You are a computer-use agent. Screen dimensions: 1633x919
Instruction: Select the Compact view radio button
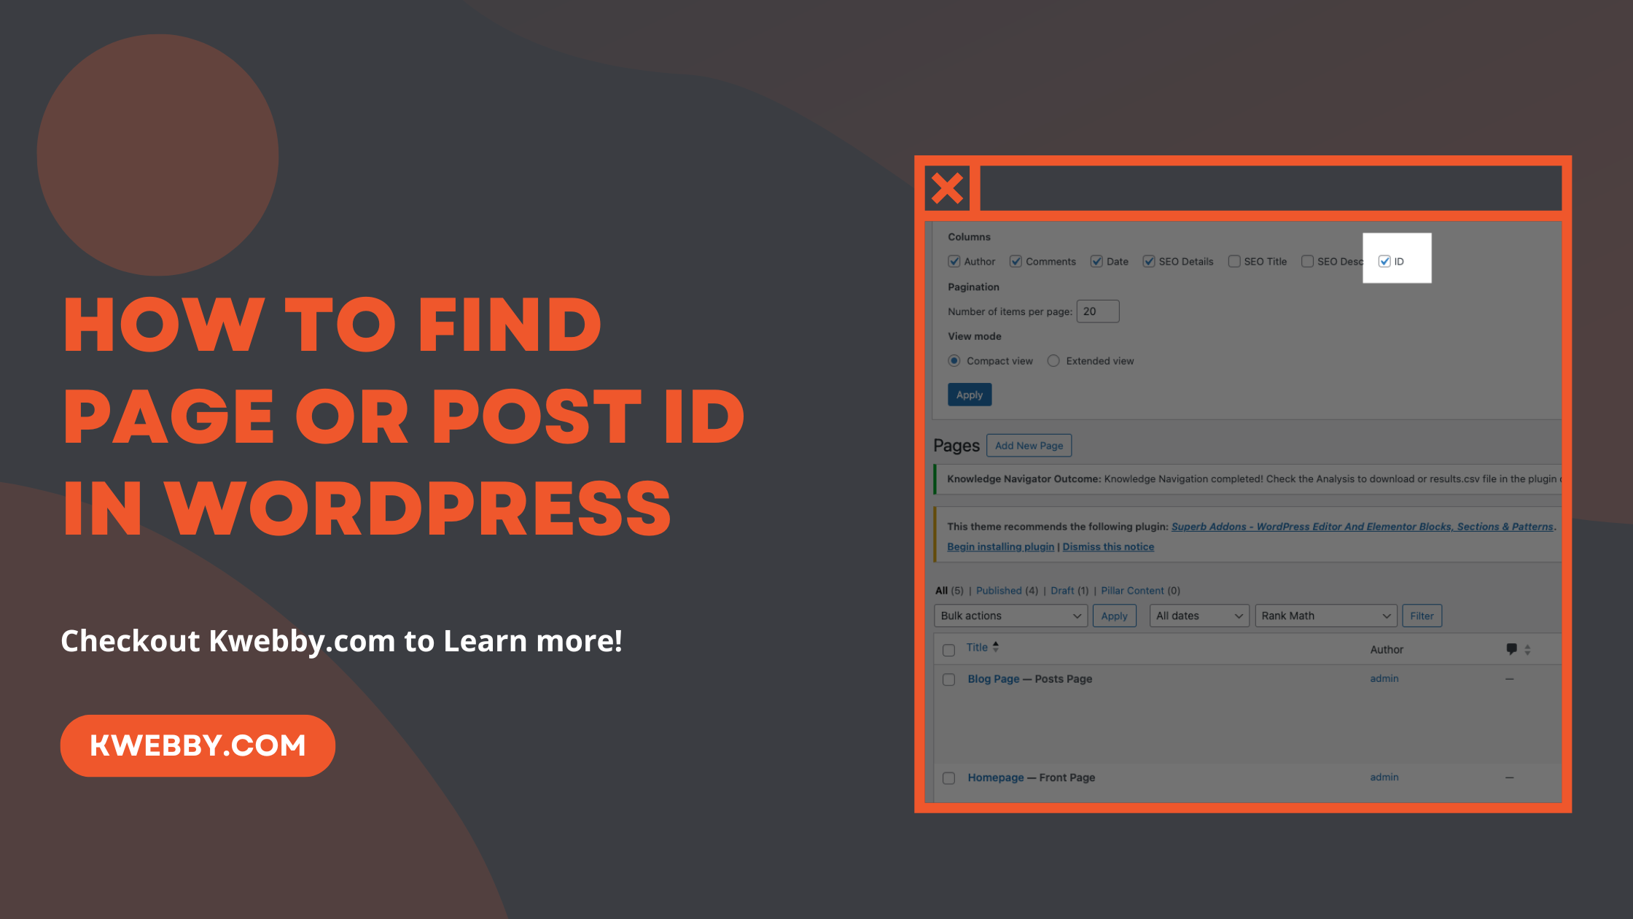click(954, 360)
